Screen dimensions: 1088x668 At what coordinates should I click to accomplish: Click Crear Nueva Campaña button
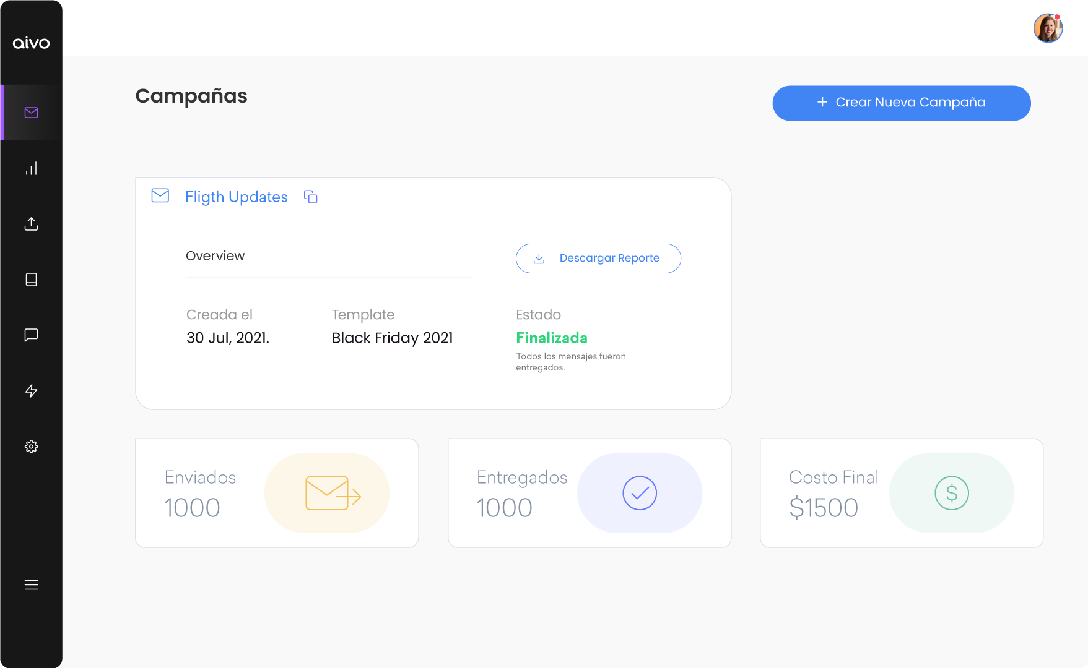901,103
